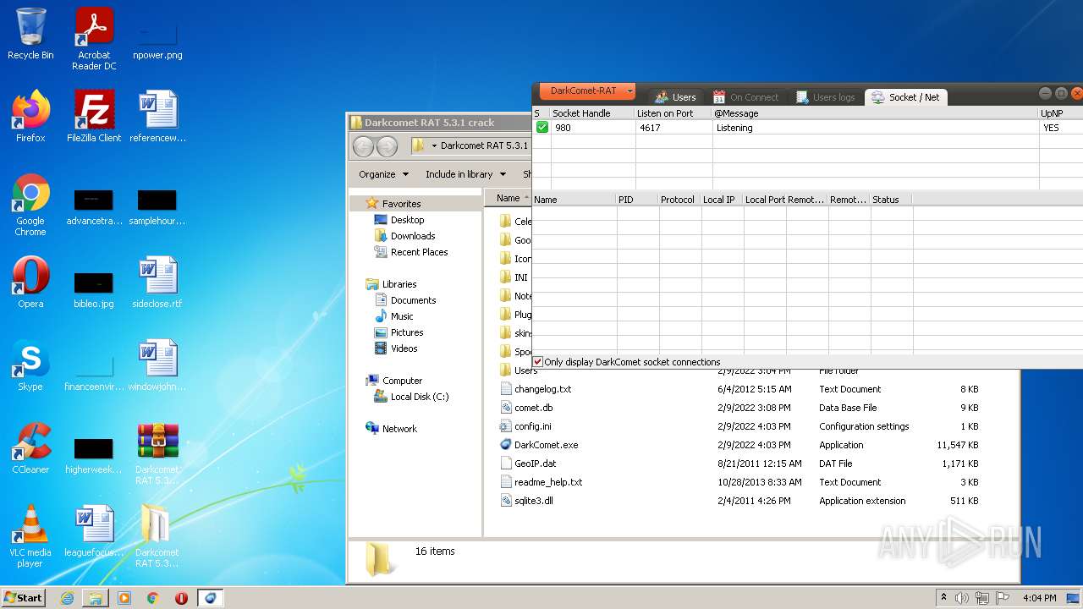Launch FileZilla Client shortcut
This screenshot has height=609, width=1083.
94,117
